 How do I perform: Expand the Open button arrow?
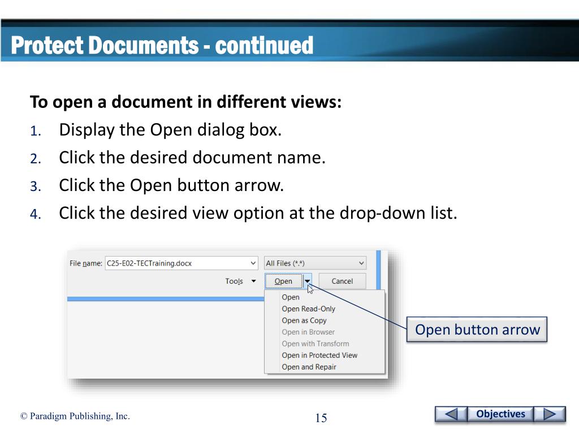coord(307,281)
